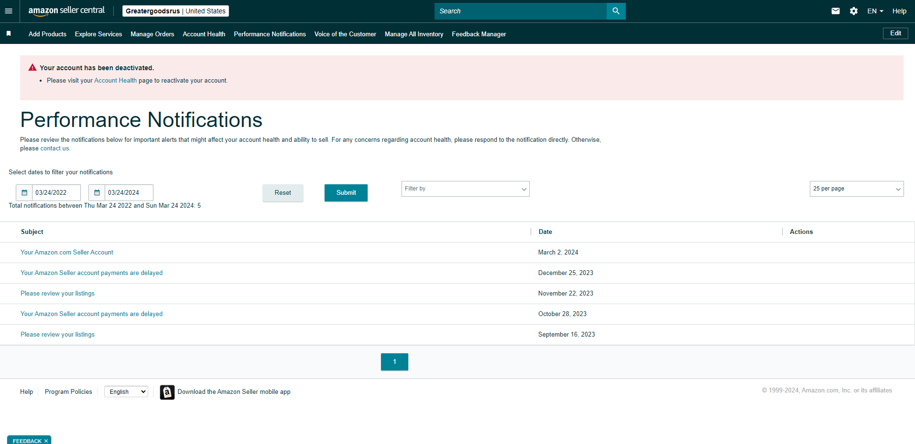Close the Feedback tab with the X
This screenshot has width=915, height=444.
(46, 441)
